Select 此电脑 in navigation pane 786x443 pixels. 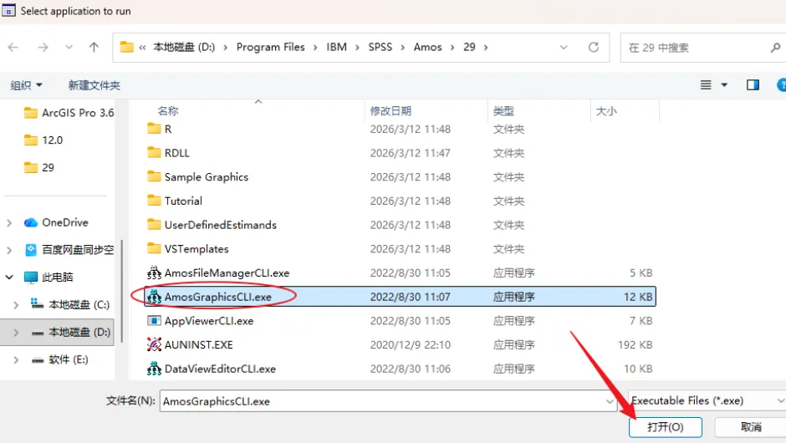tap(48, 278)
